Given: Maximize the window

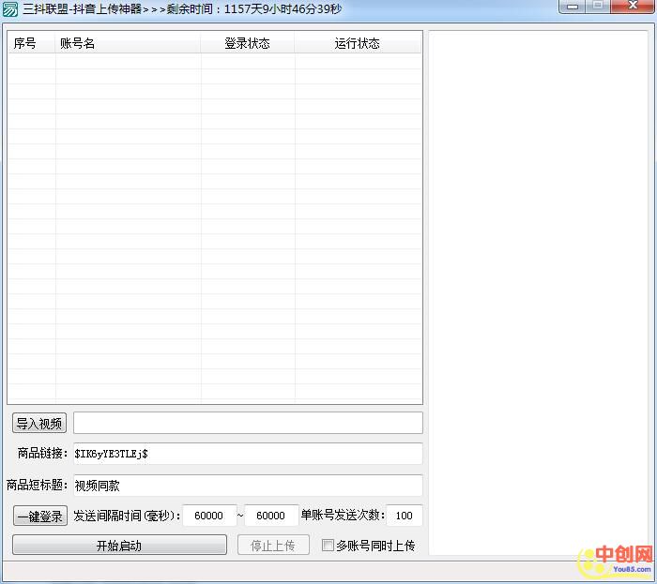Looking at the screenshot, I should [x=598, y=6].
